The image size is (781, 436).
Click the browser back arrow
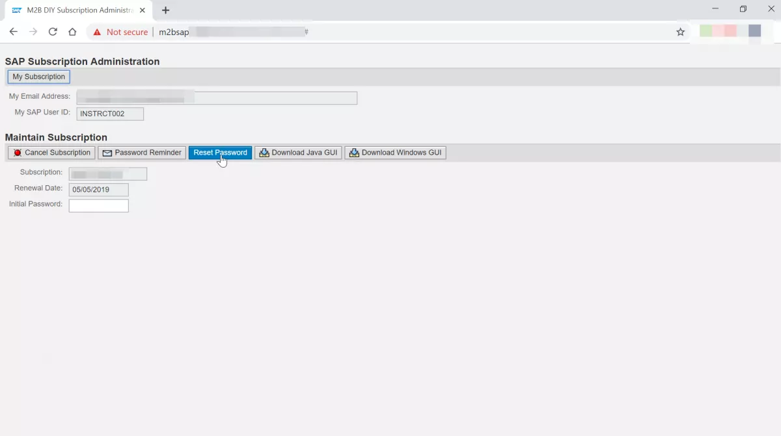(14, 32)
